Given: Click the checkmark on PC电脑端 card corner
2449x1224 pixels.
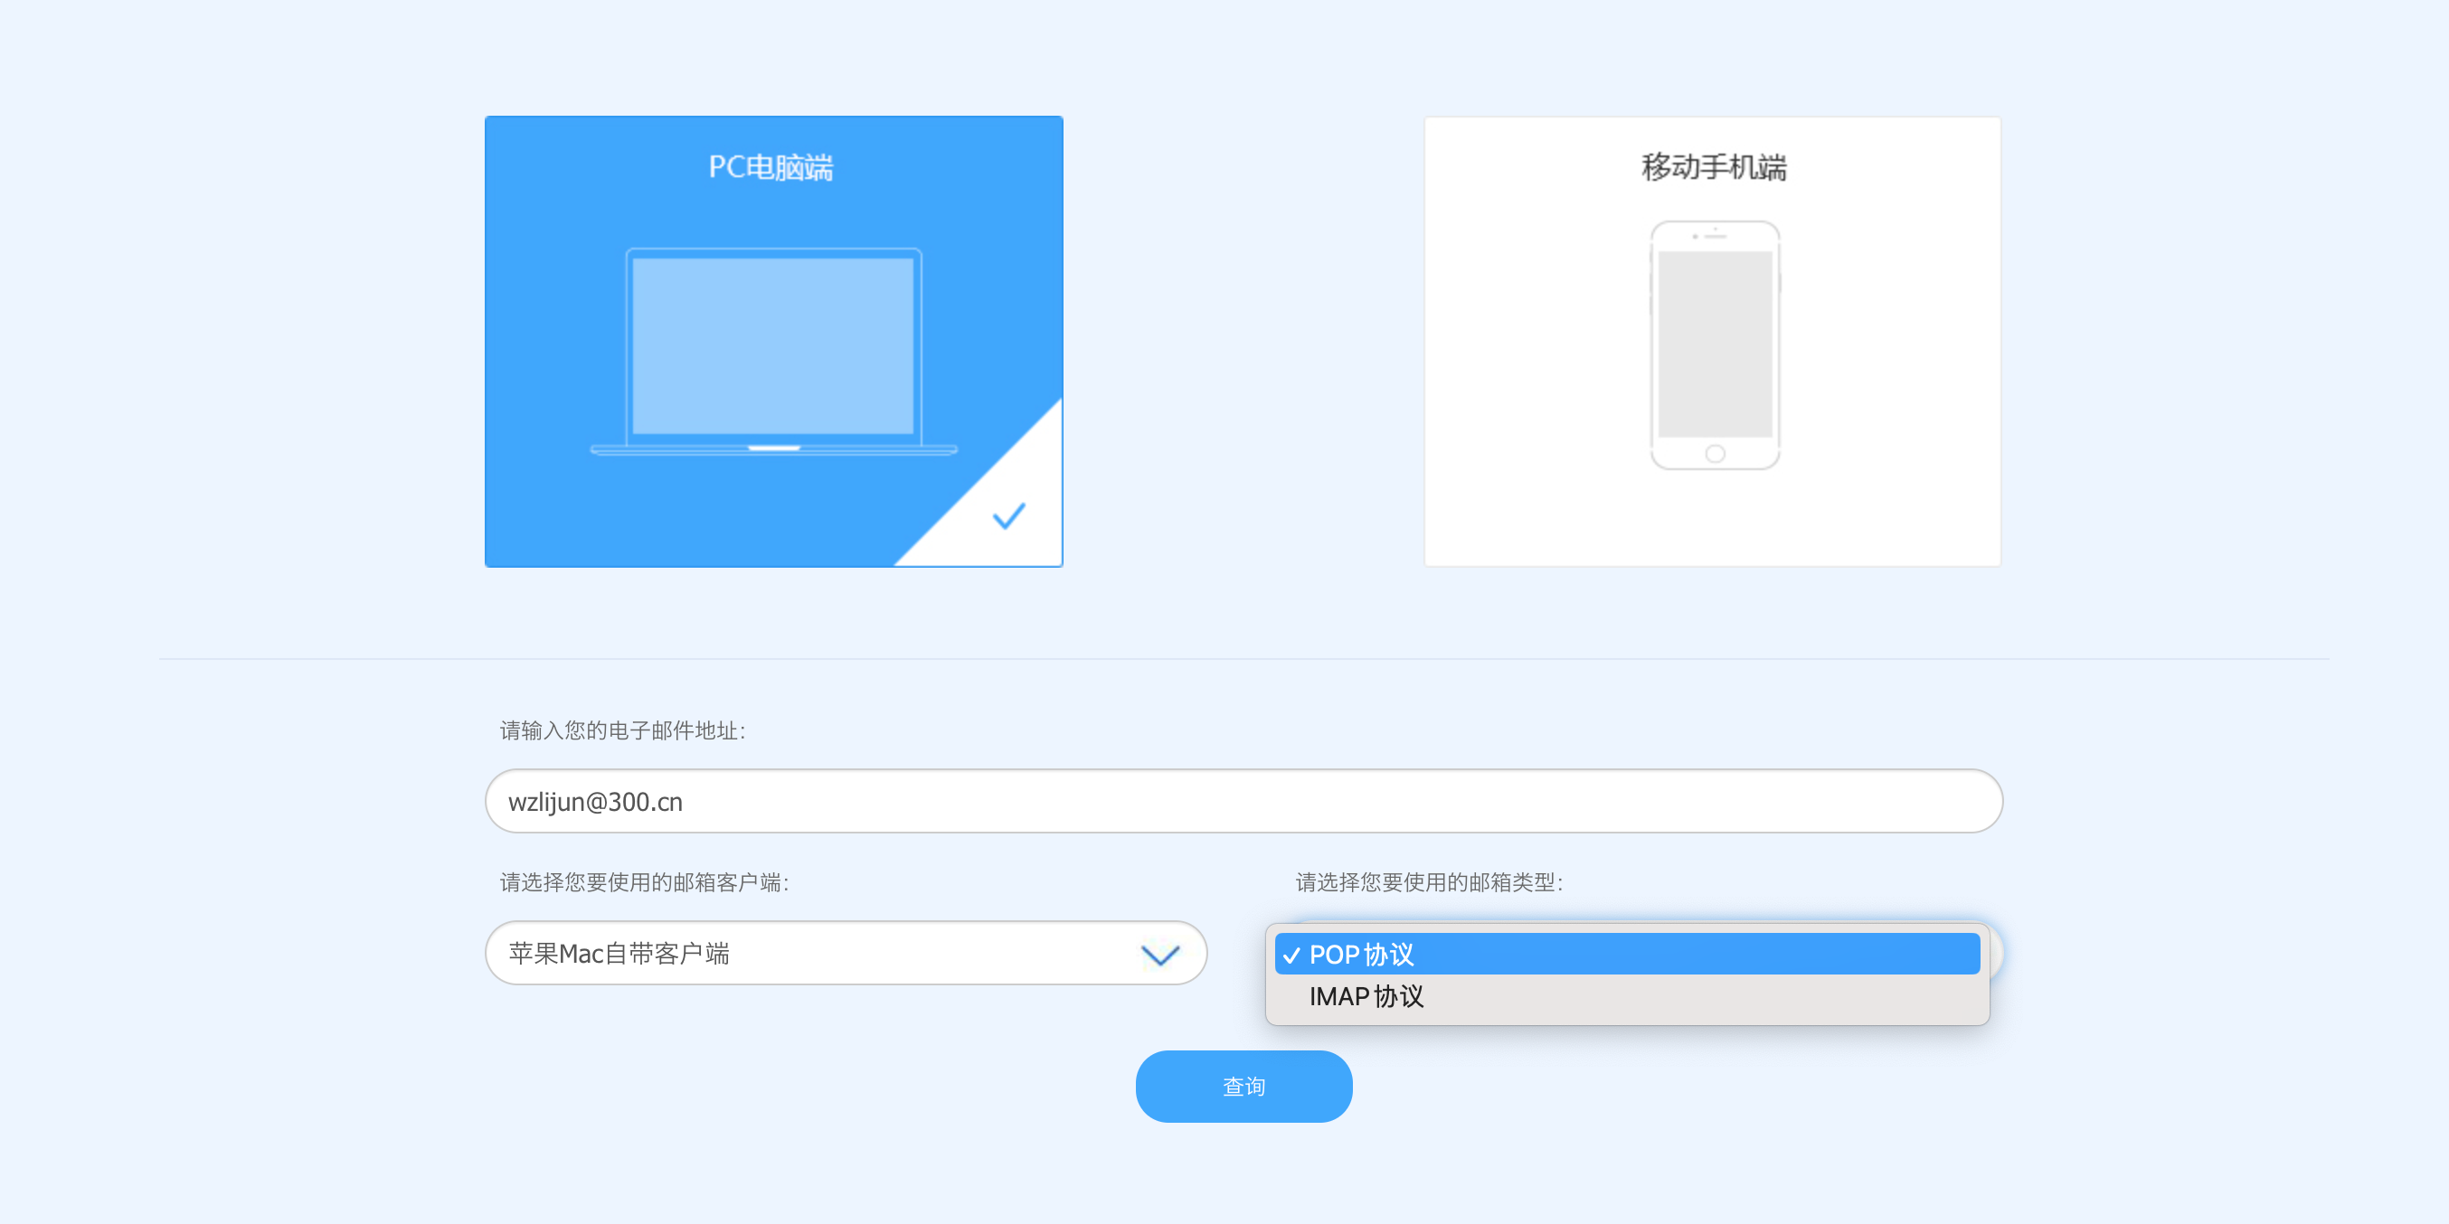Looking at the screenshot, I should (x=1007, y=516).
